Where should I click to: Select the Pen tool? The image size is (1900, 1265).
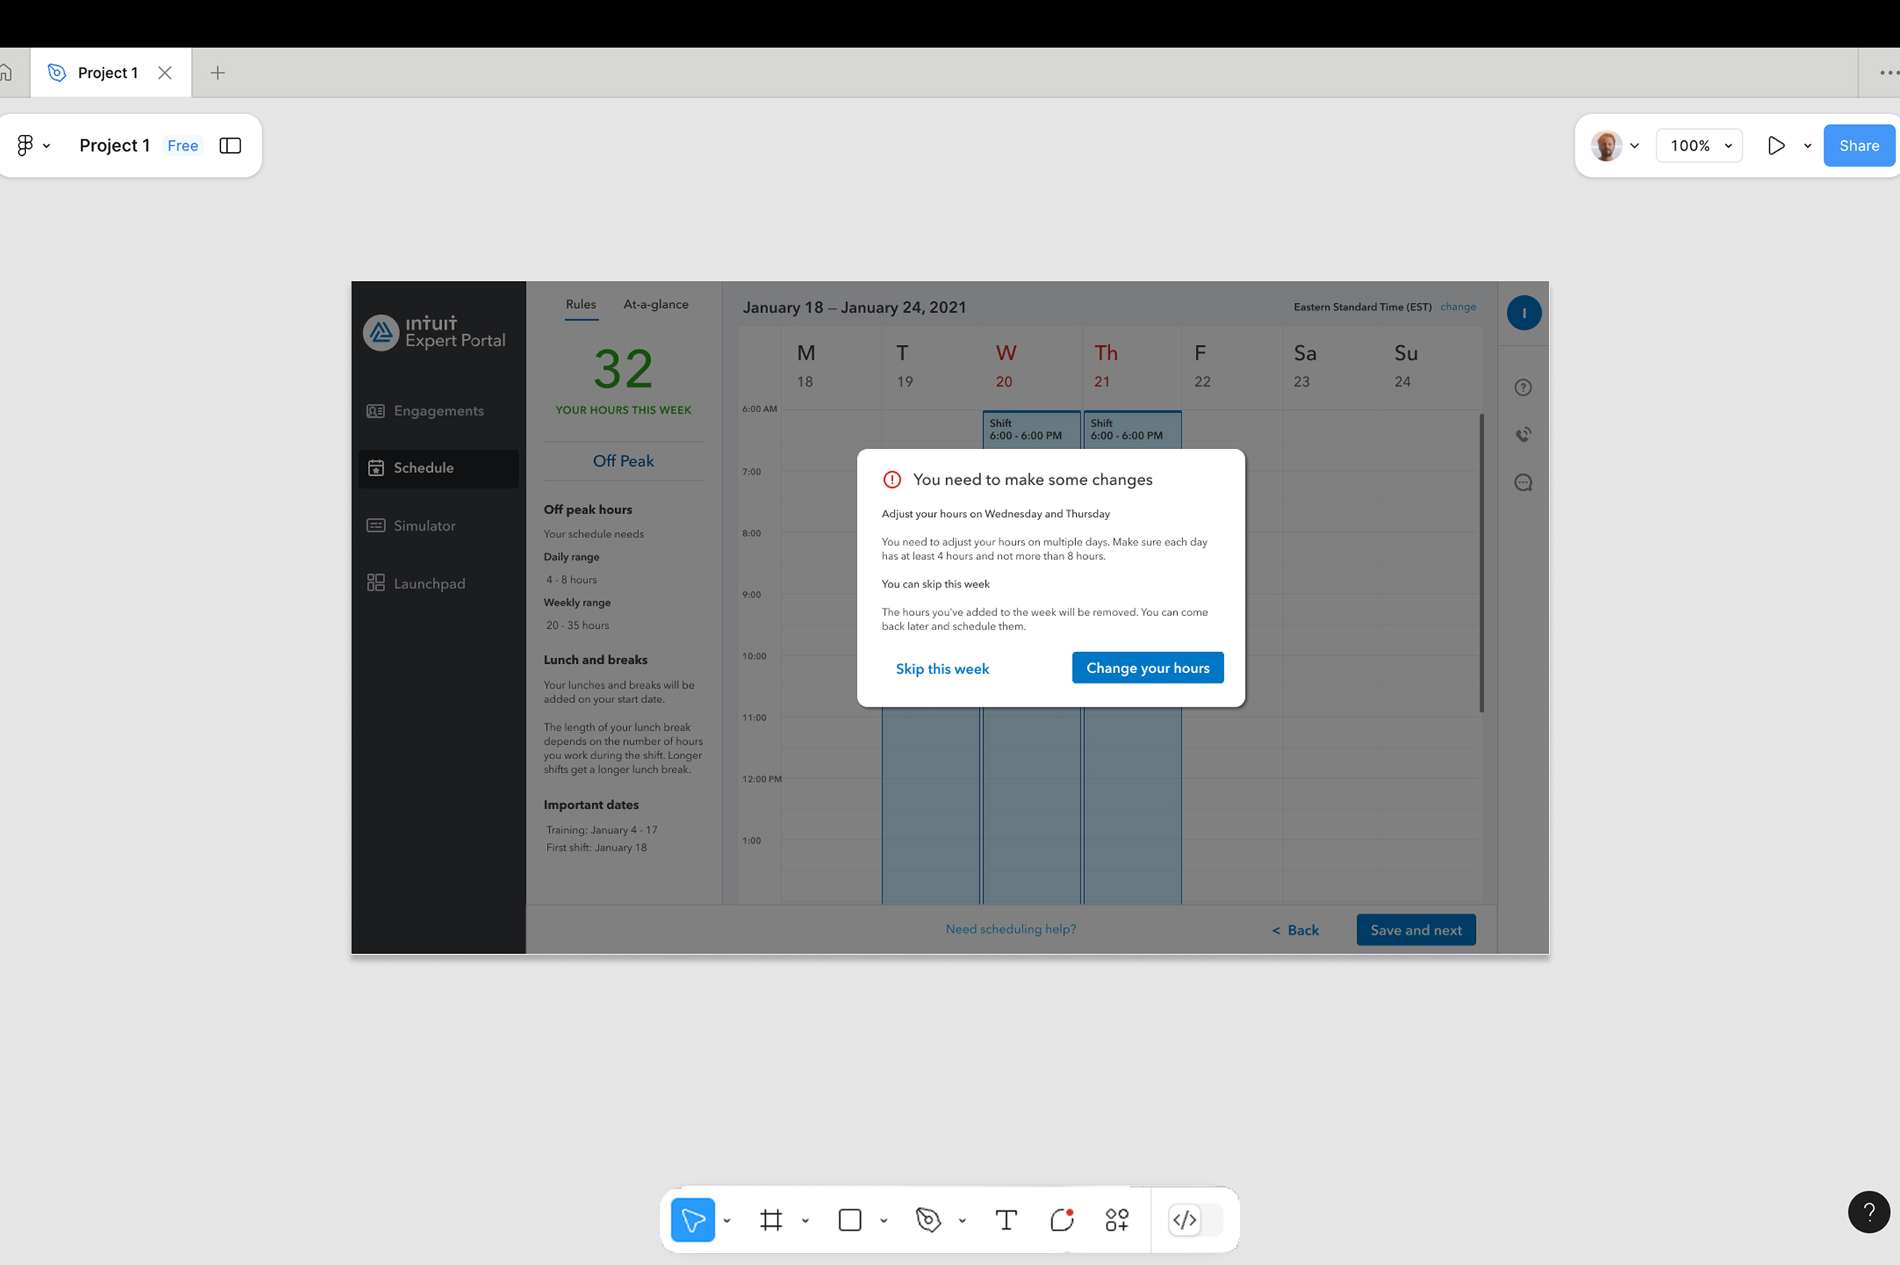928,1220
